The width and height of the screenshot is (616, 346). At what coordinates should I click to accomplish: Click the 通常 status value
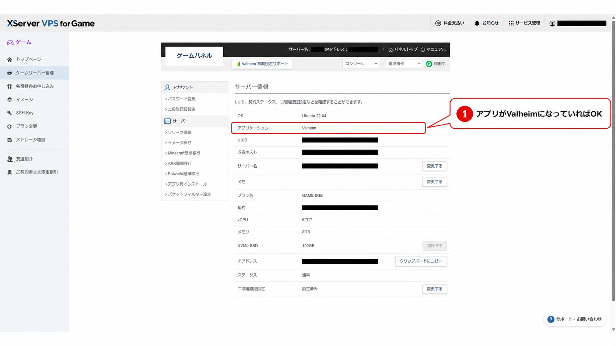(306, 275)
